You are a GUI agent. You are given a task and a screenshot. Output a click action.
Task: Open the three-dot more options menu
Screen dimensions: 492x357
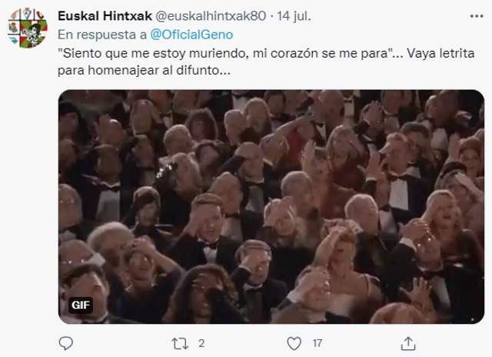click(477, 16)
